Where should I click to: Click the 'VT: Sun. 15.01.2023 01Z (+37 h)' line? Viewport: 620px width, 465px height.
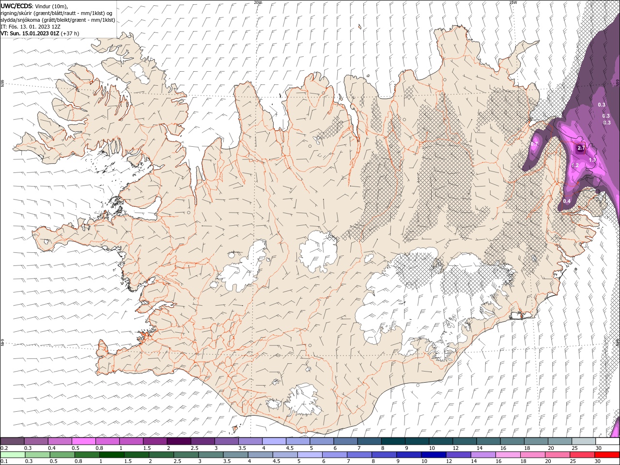coord(40,33)
